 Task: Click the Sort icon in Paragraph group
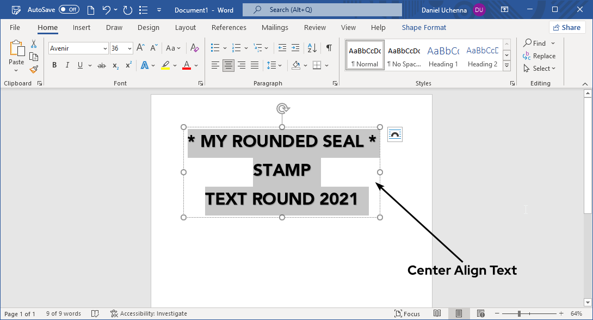pos(311,48)
